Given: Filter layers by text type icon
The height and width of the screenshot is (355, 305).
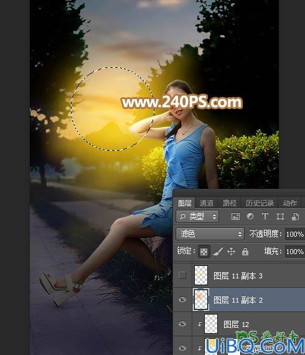Looking at the screenshot, I should (x=265, y=217).
